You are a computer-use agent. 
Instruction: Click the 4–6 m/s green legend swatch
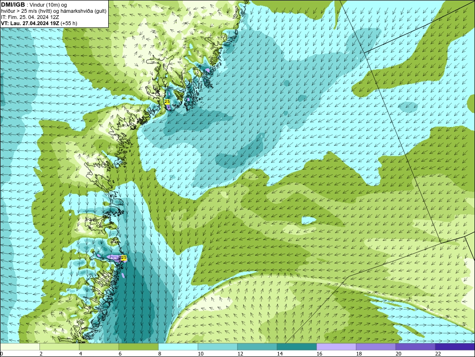(99, 347)
